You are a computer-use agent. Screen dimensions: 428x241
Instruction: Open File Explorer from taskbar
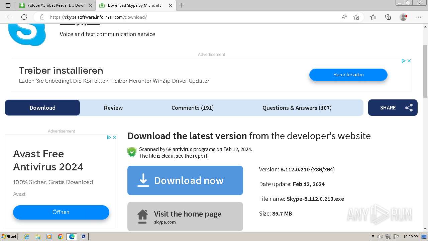38,237
